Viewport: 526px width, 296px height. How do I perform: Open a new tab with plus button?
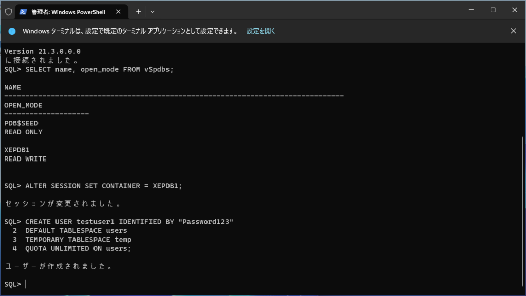coord(138,11)
